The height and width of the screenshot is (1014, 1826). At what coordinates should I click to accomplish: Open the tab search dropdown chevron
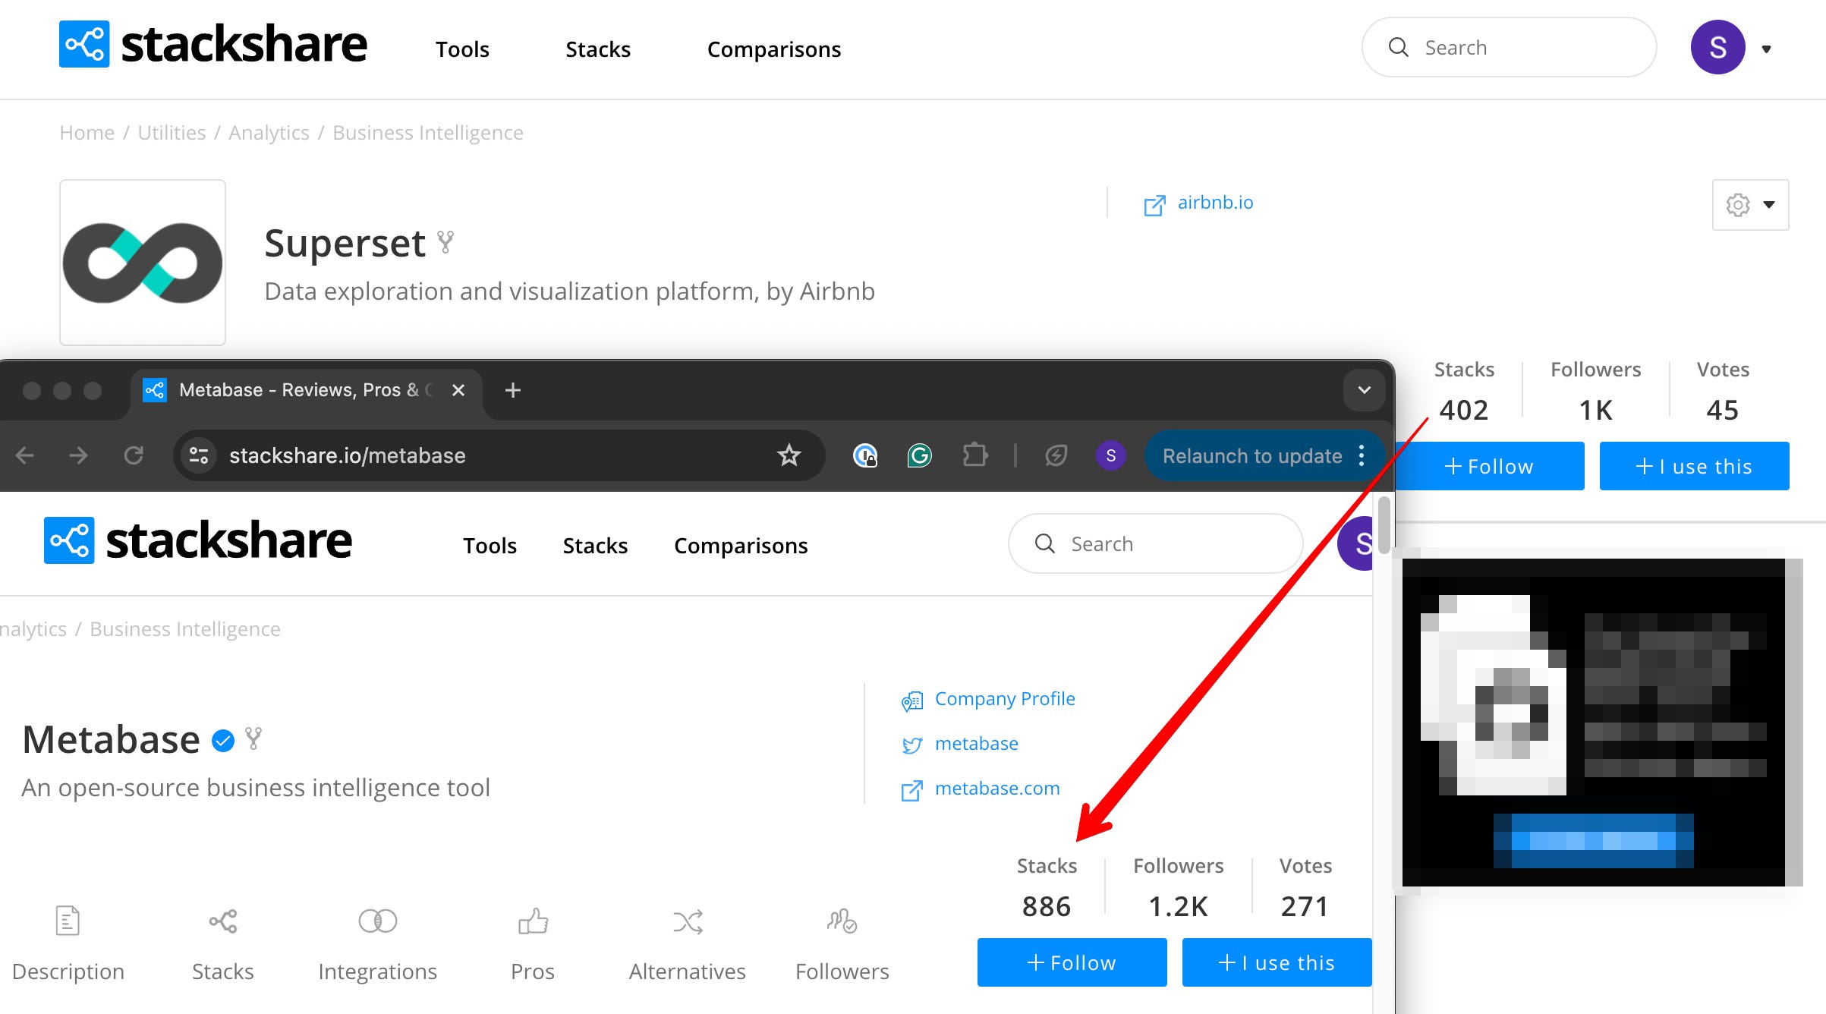[1364, 390]
